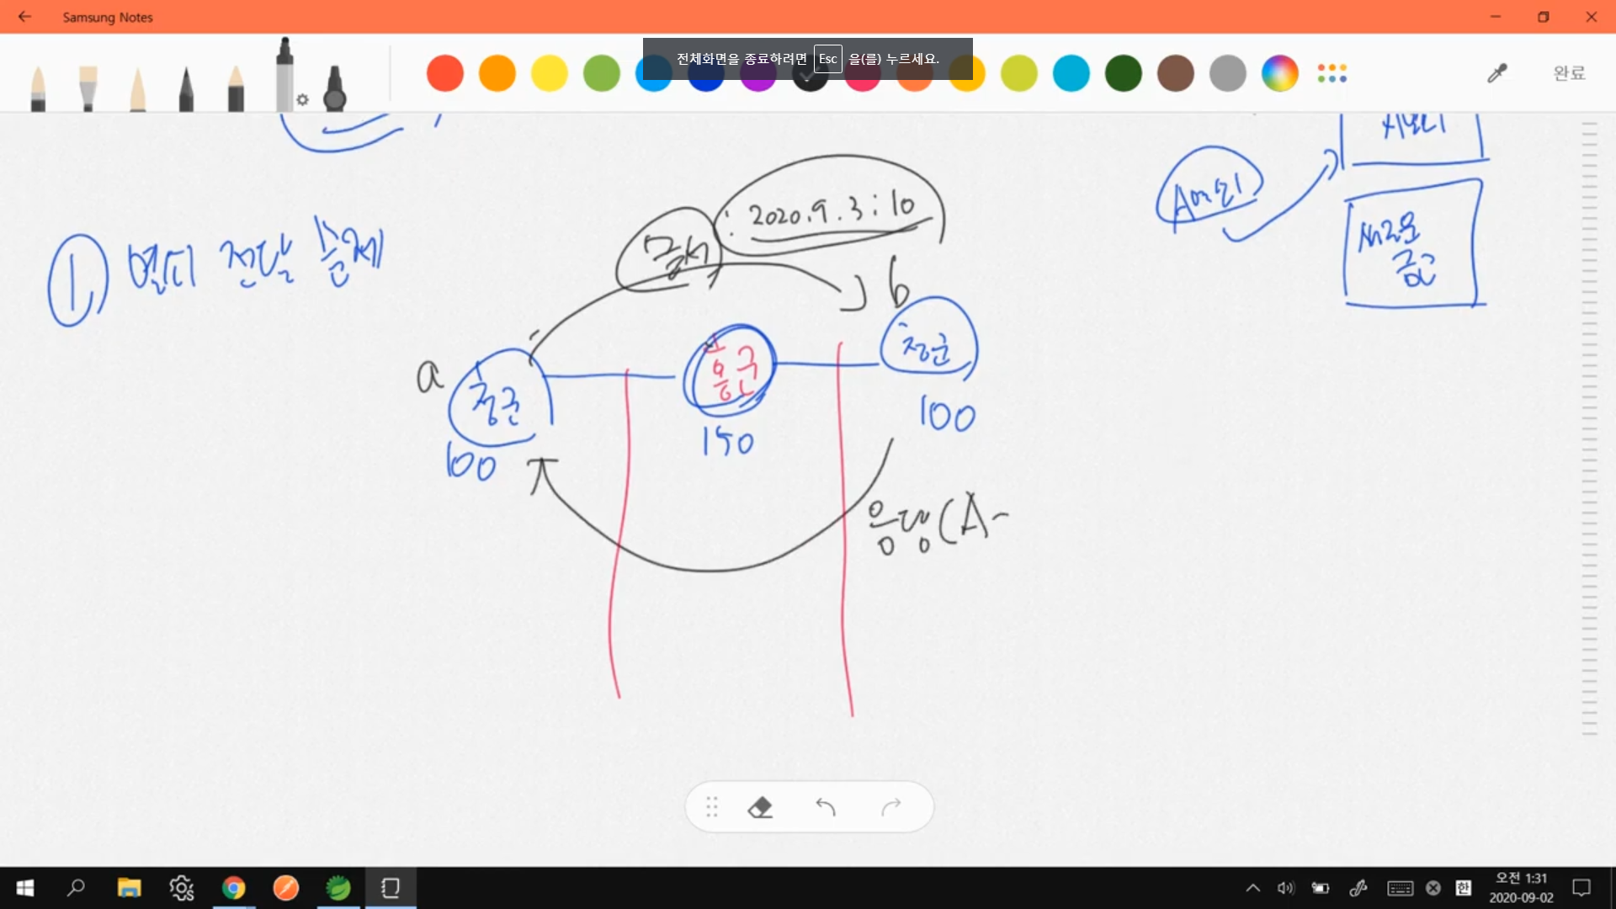
Task: Click the 완료 done button
Action: [x=1569, y=74]
